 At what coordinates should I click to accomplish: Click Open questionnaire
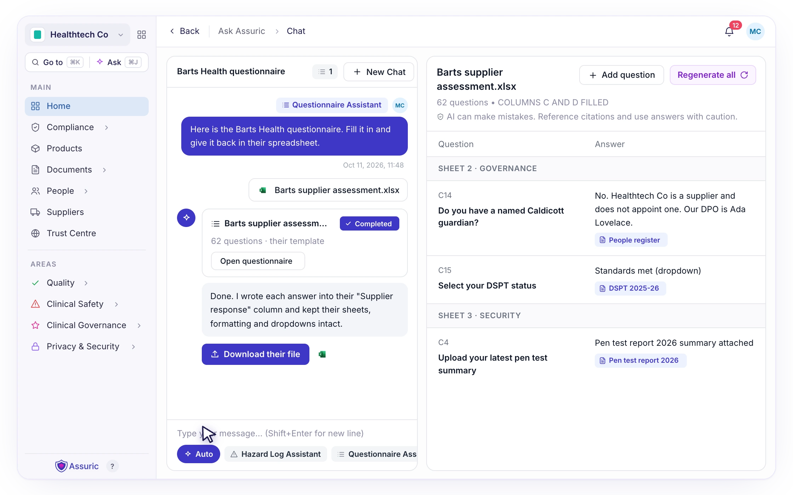click(x=258, y=261)
